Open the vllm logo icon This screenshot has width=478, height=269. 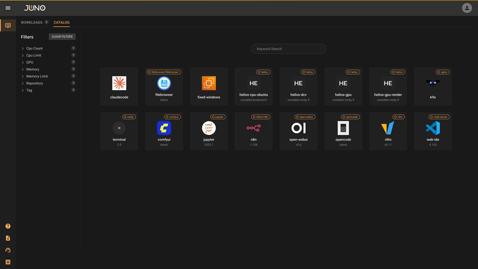[x=388, y=128]
